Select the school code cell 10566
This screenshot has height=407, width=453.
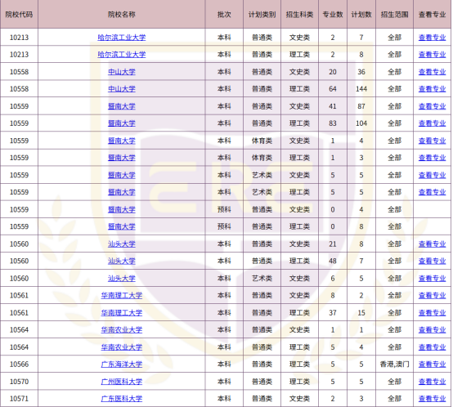pos(19,365)
